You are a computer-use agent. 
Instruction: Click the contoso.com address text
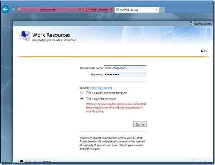pyautogui.click(x=48, y=10)
